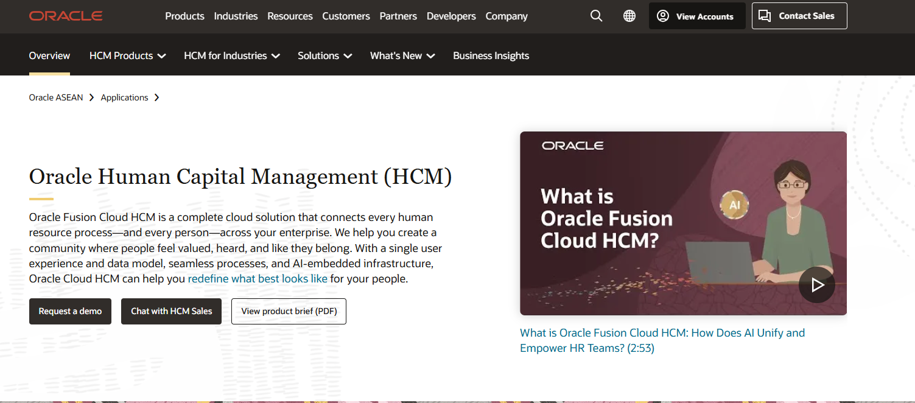Click the Contact Sales chat icon
The image size is (915, 403).
coord(765,16)
